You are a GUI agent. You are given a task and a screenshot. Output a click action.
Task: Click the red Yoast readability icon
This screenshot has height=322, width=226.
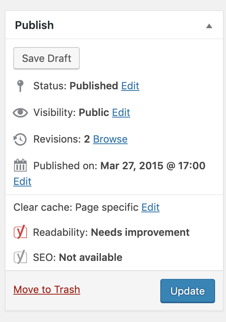coord(20,232)
